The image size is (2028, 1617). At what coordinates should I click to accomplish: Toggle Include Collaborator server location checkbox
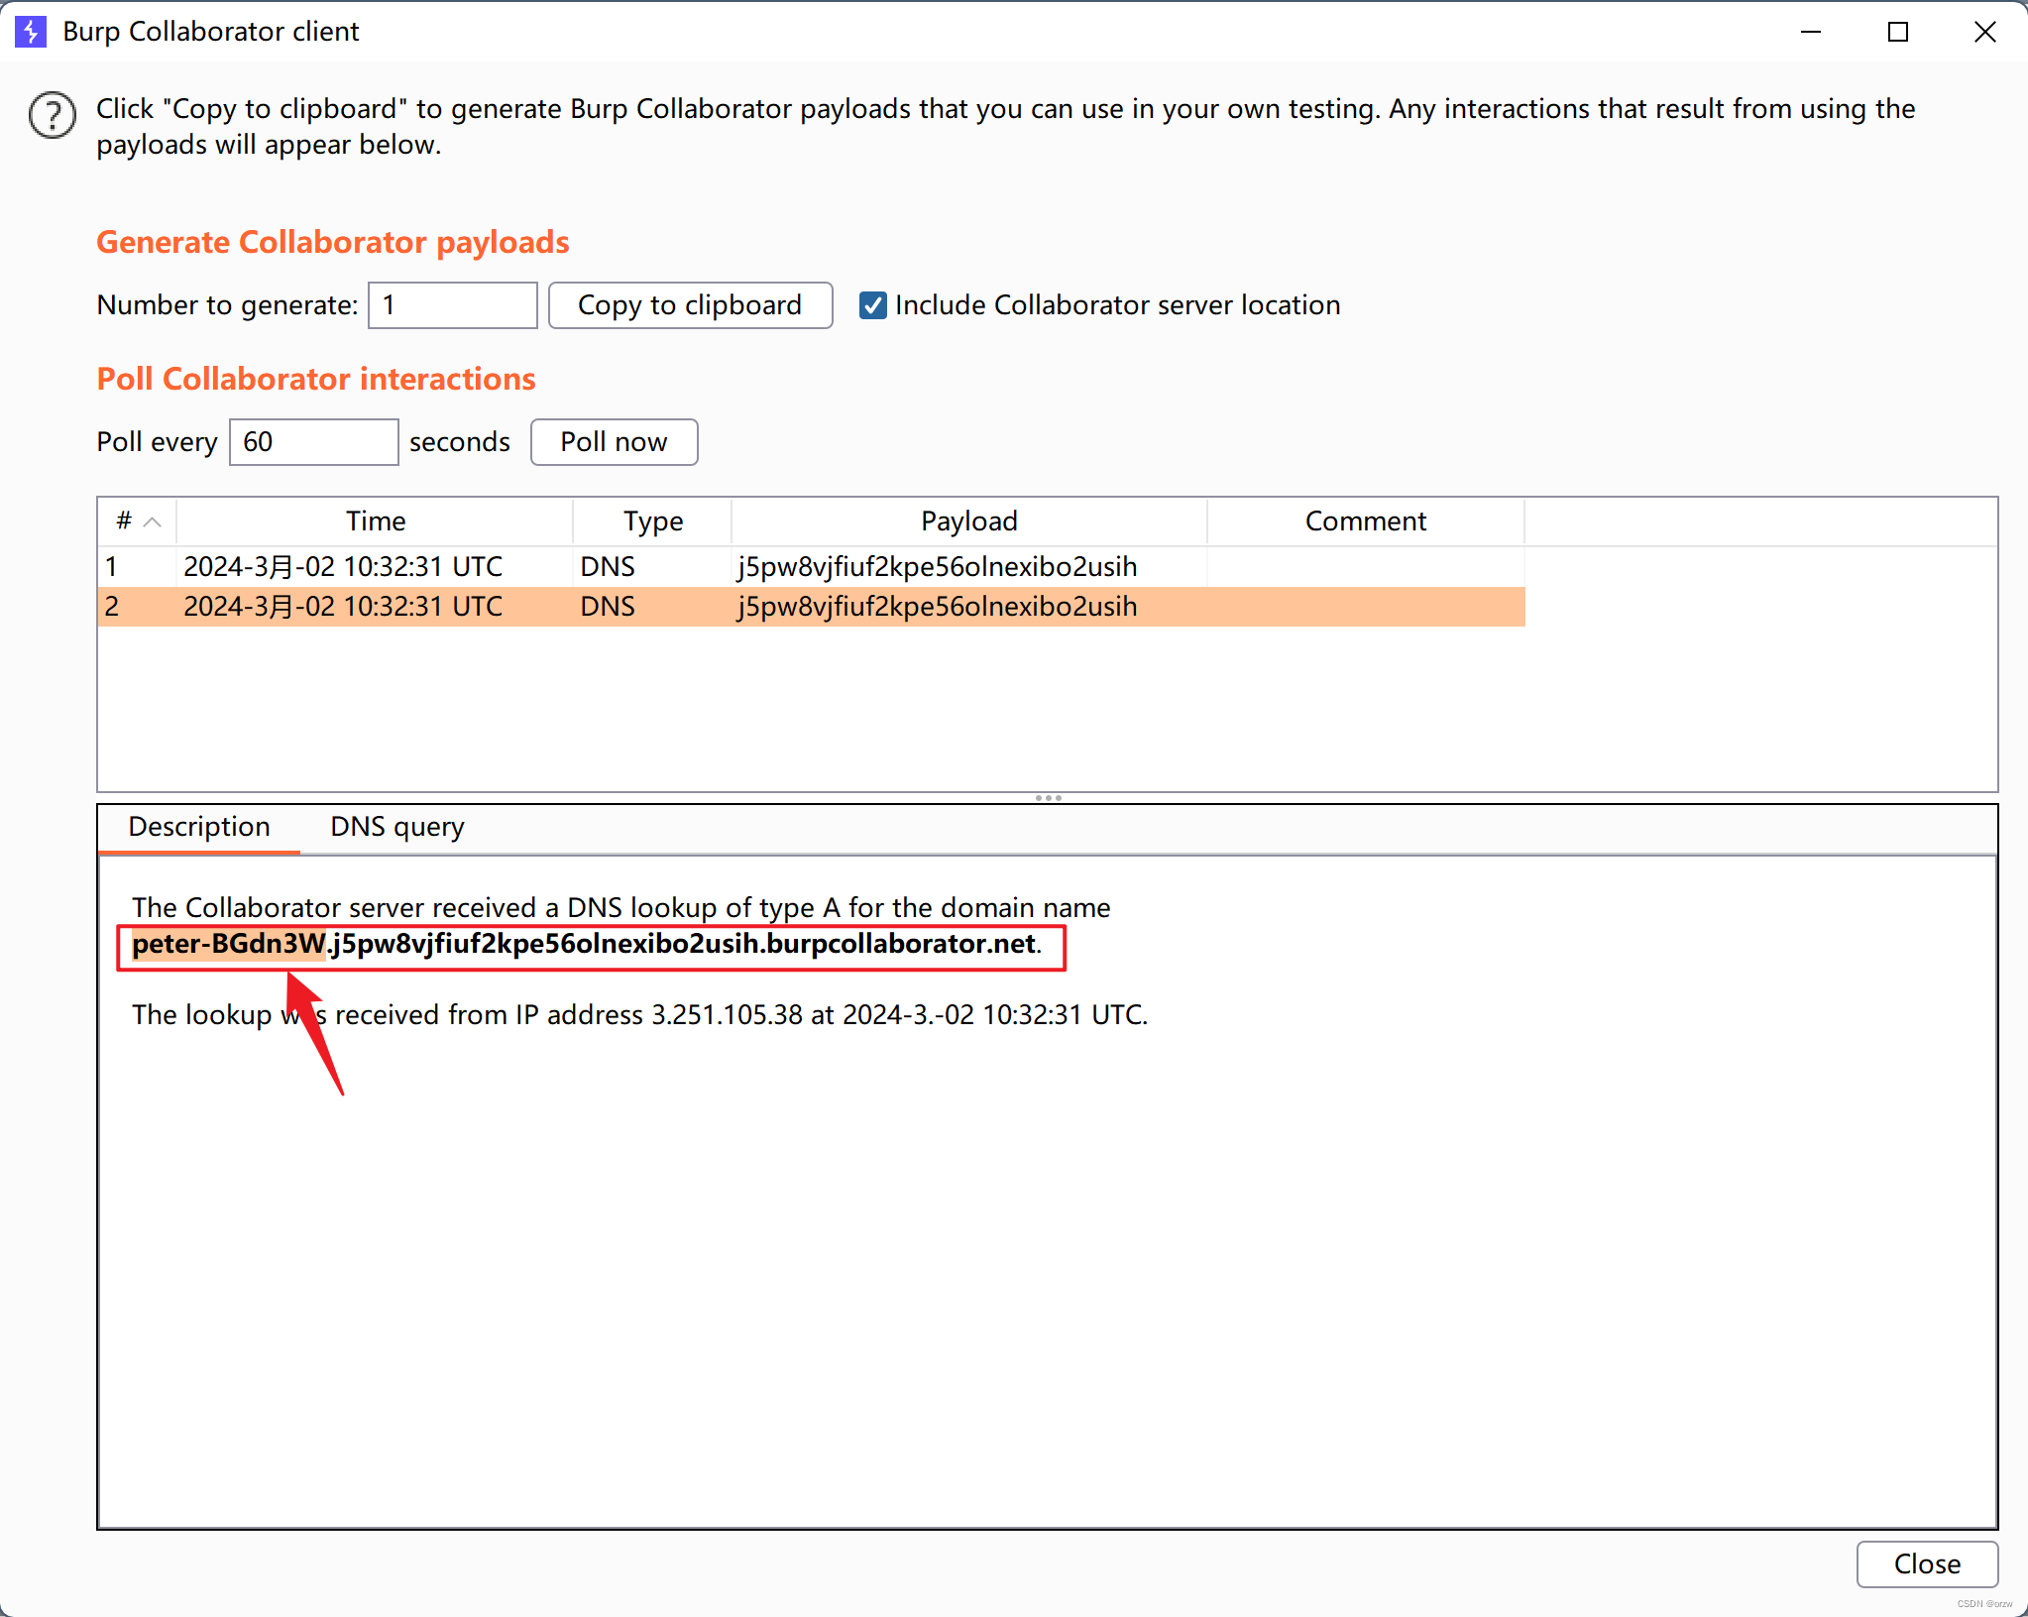click(872, 305)
